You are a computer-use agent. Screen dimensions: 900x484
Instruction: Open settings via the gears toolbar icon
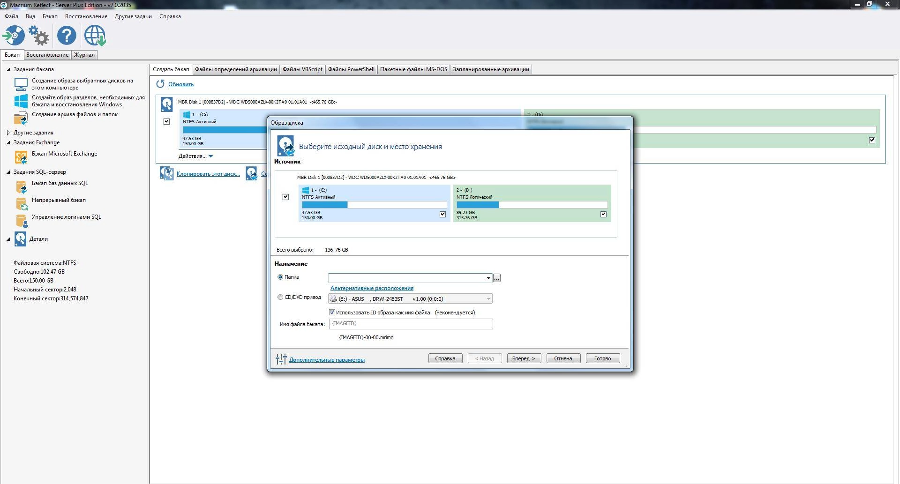pyautogui.click(x=38, y=36)
